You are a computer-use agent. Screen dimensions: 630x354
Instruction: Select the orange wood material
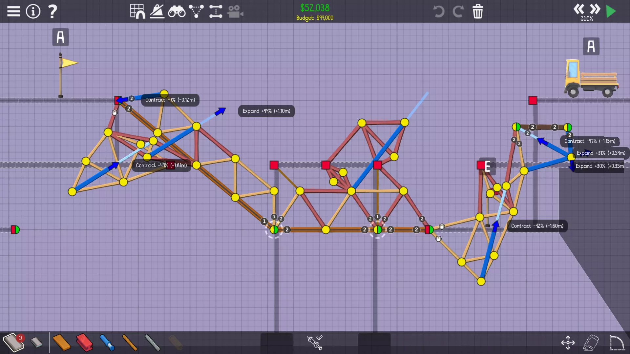(61, 343)
